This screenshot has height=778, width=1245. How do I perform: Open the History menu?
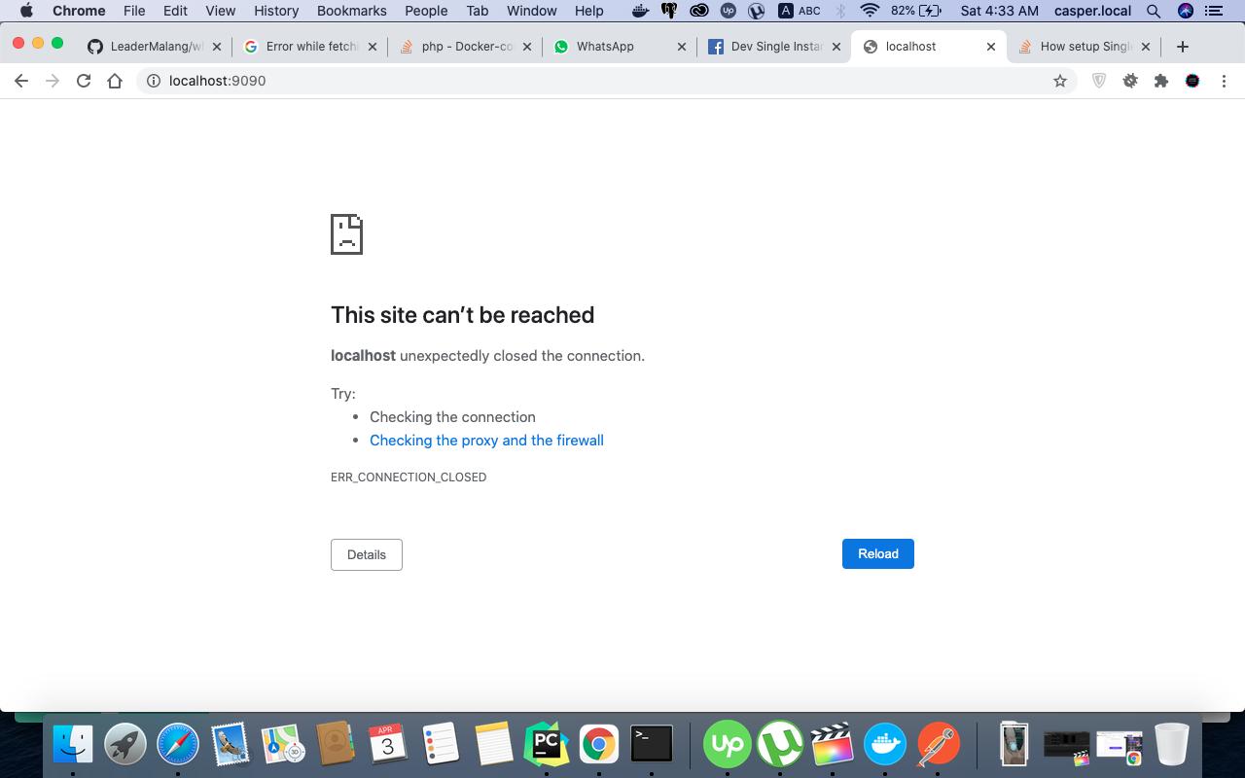click(x=276, y=11)
